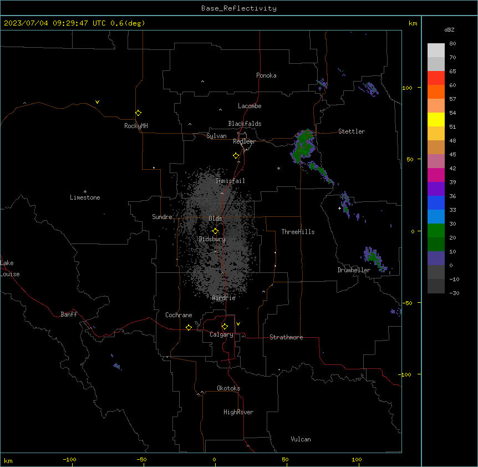Click the Lacombe city label
The height and width of the screenshot is (467, 478).
tap(250, 106)
